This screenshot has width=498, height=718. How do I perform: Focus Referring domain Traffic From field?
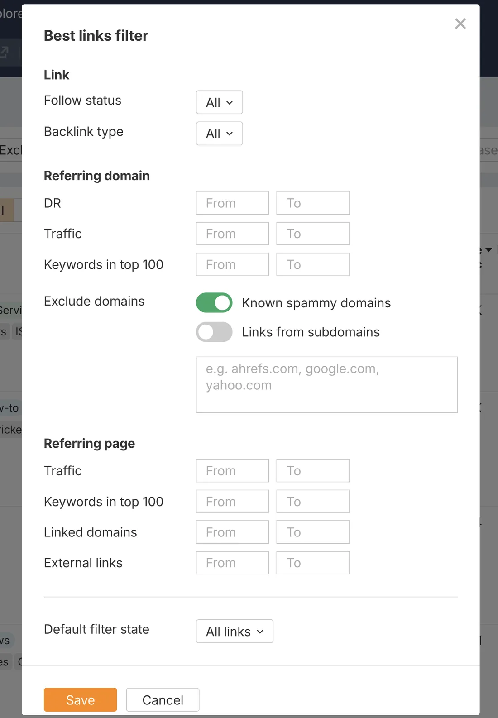[232, 234]
